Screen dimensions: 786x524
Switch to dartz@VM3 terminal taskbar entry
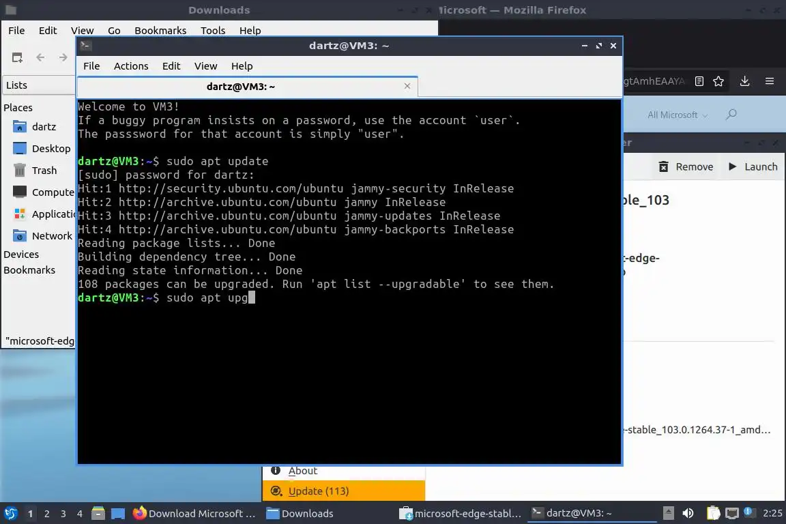(592, 514)
